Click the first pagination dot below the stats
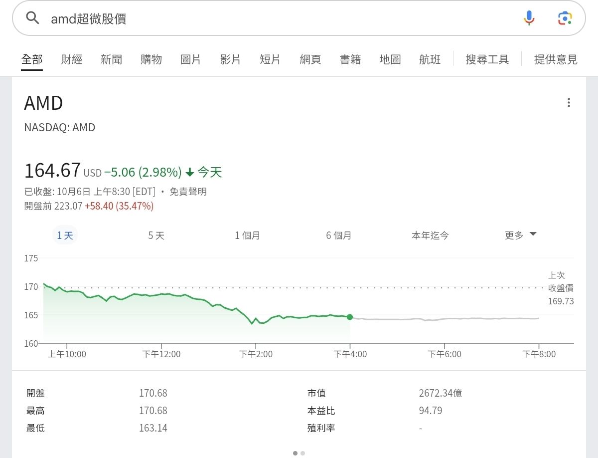This screenshot has width=598, height=458. (x=295, y=454)
